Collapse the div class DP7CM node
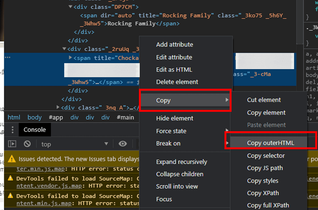 70,7
